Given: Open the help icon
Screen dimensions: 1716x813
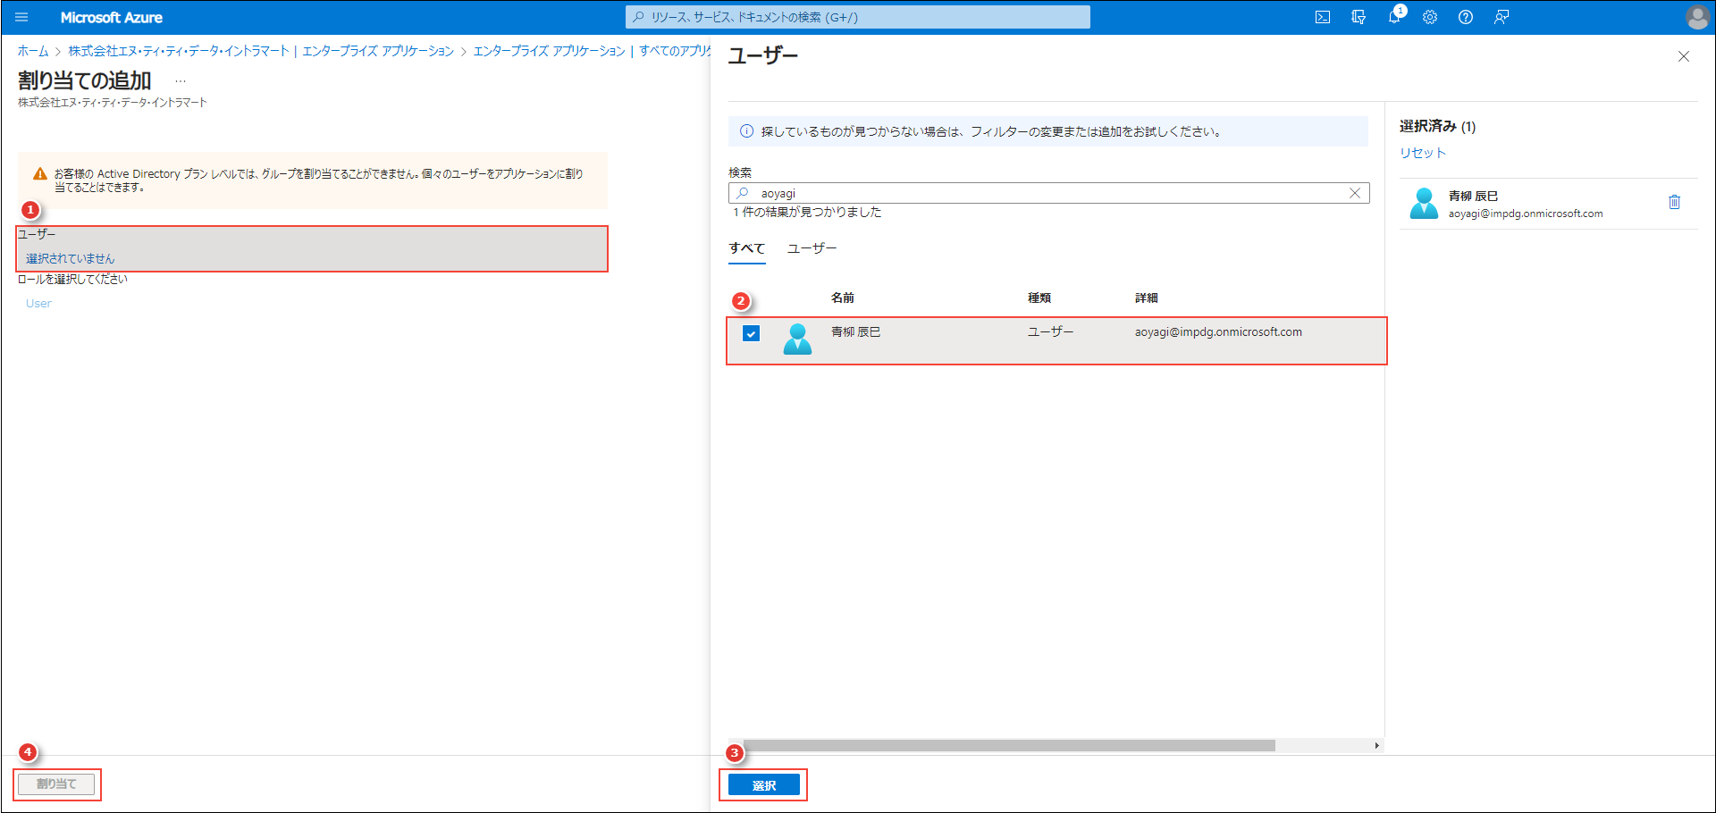Looking at the screenshot, I should pyautogui.click(x=1466, y=17).
